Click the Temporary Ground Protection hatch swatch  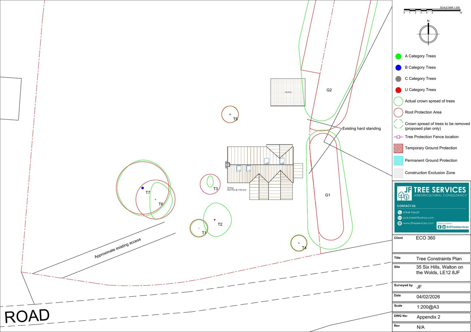(398, 148)
